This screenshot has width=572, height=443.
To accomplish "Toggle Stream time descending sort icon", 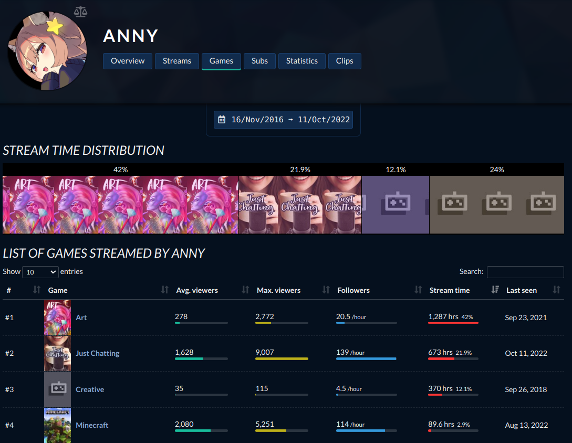I will tap(495, 290).
